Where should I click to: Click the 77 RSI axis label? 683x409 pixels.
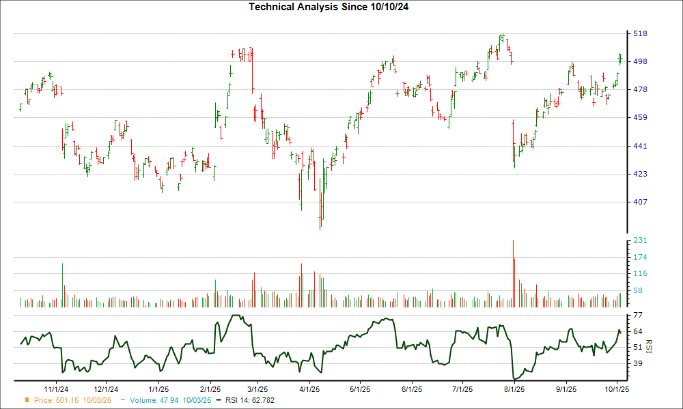click(638, 315)
